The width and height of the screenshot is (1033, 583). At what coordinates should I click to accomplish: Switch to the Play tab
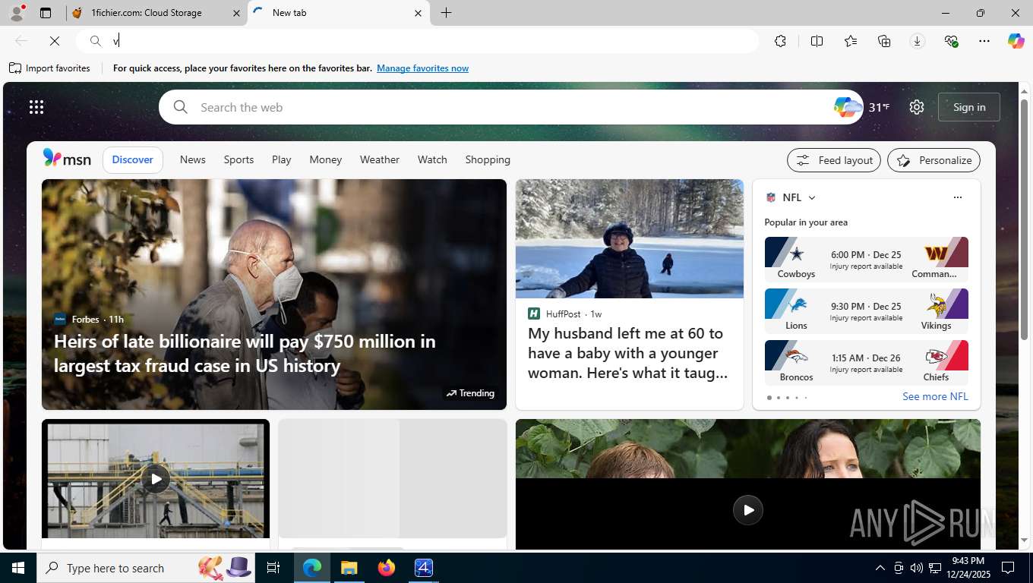pyautogui.click(x=282, y=159)
